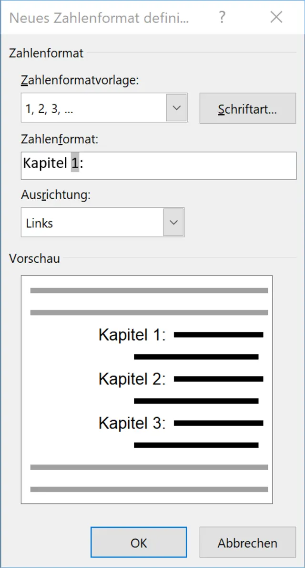Image resolution: width=305 pixels, height=568 pixels.
Task: Click "Kapitel 3:" in the preview
Action: tap(132, 423)
